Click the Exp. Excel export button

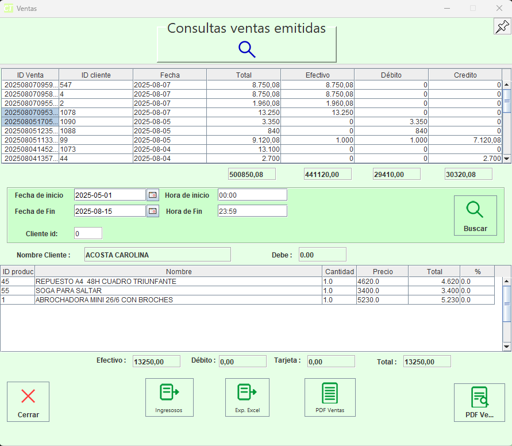[247, 397]
